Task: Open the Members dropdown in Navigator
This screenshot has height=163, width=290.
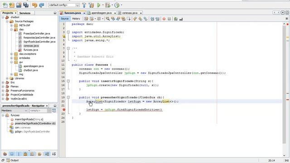Action: click(14, 110)
